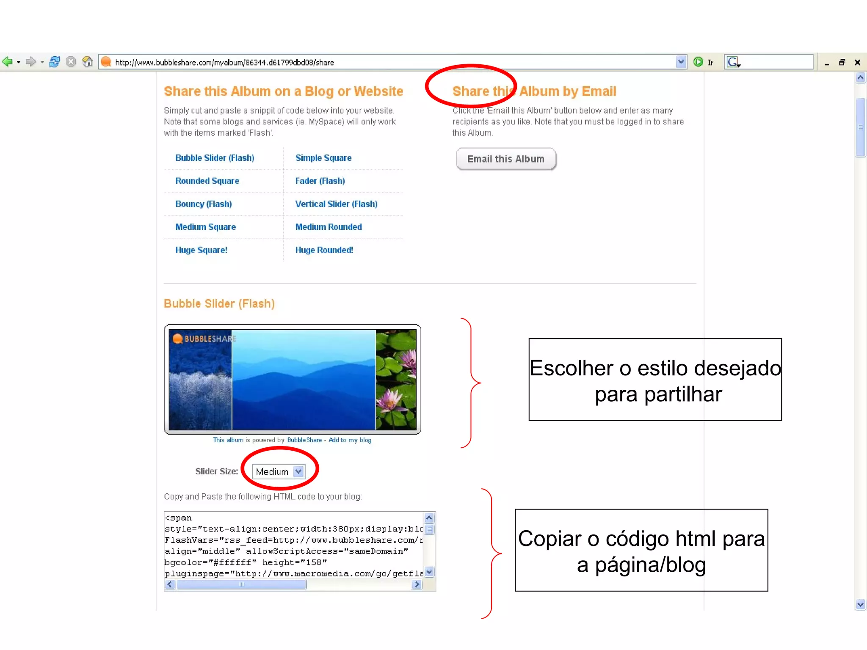Click the code box scroll-up arrow
The height and width of the screenshot is (650, 867).
[429, 518]
